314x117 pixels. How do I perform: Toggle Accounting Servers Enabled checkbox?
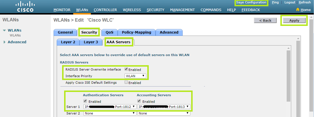click(139, 101)
